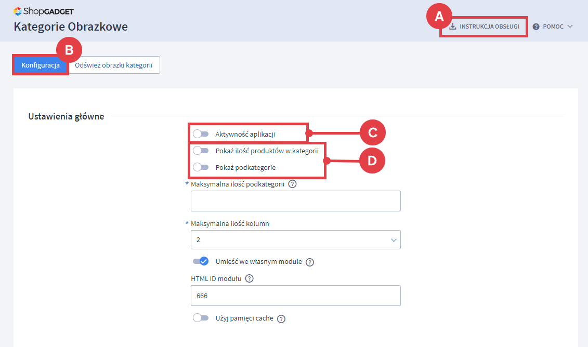588x347 pixels.
Task: Click help icon next to Użyj pamięci cache
Action: 281,319
